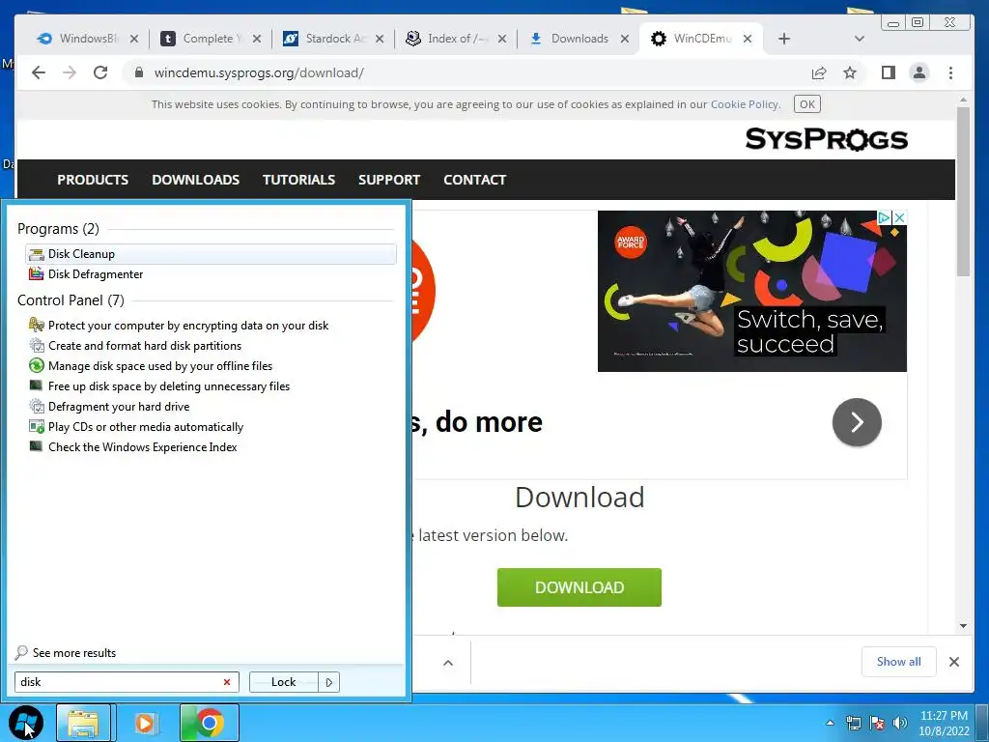Image resolution: width=989 pixels, height=742 pixels.
Task: Open Chrome three-dot menu
Action: (950, 72)
